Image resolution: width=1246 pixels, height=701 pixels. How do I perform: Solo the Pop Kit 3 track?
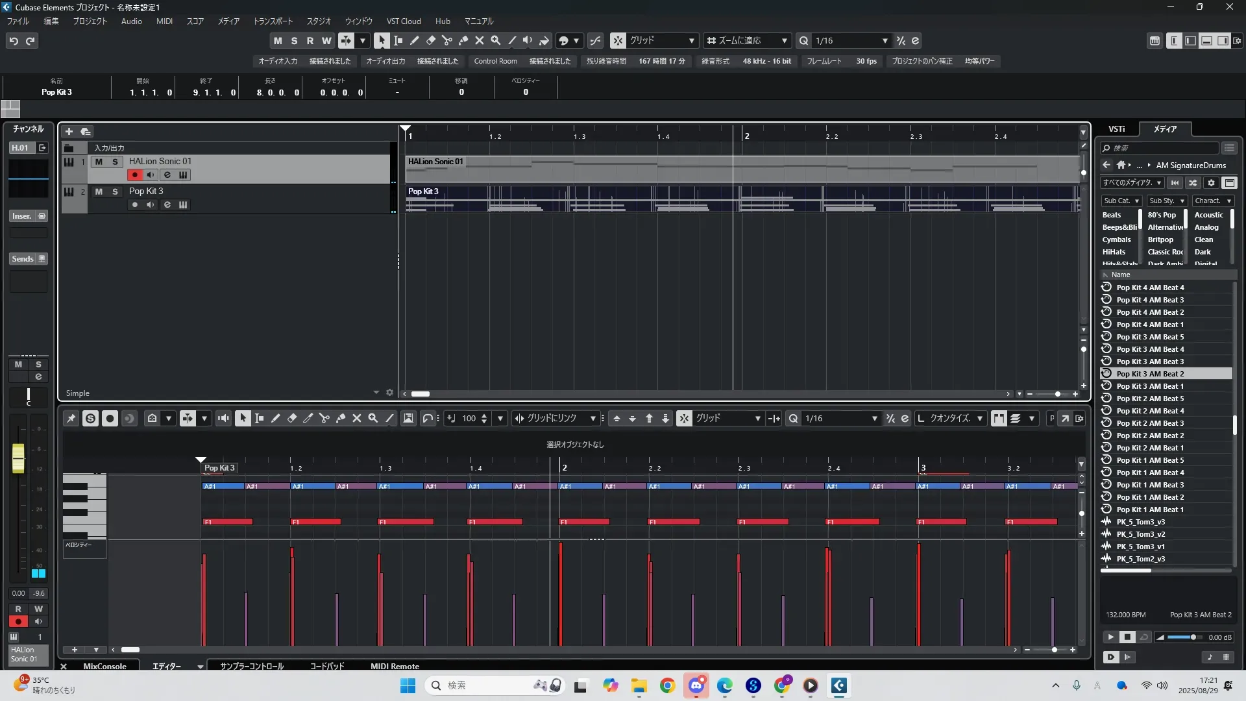click(x=115, y=191)
